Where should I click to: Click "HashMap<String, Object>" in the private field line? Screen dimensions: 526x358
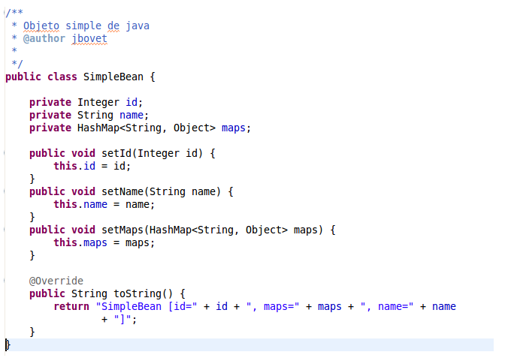147,128
